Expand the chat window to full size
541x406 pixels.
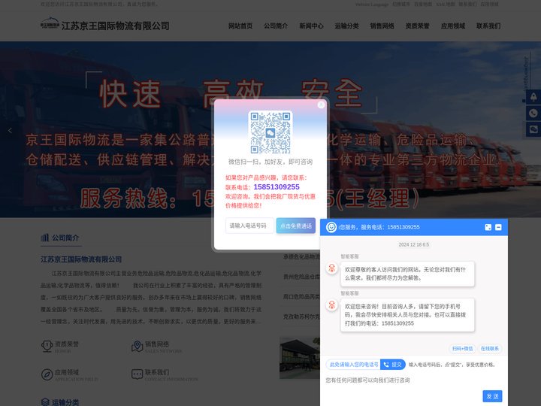[488, 227]
